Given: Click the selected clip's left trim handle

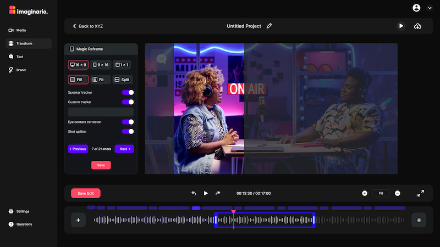Looking at the screenshot, I should (216, 220).
